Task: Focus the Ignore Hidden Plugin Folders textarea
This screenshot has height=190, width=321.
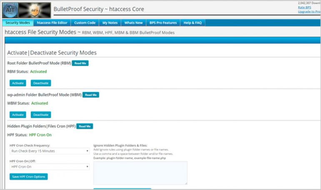Action: tap(140, 173)
